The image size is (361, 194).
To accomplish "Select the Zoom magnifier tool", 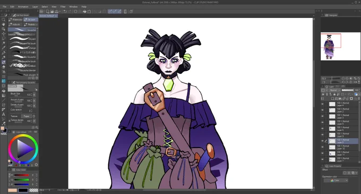I will [4, 20].
